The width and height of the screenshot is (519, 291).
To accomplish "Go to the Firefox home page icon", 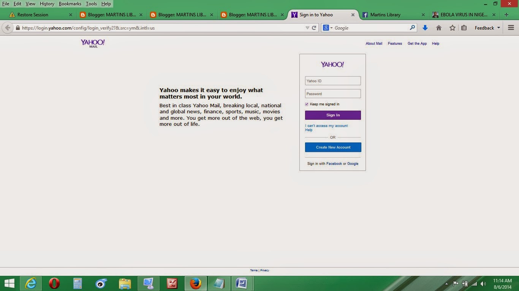I will 439,28.
